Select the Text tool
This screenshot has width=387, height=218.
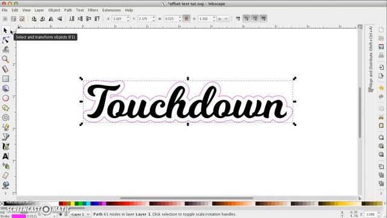point(5,156)
